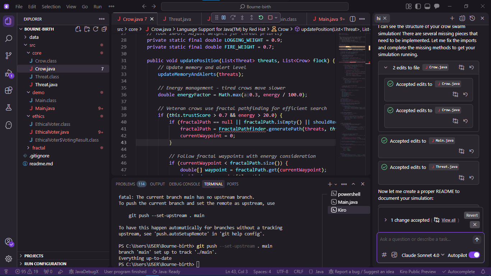Refresh the Explorer file tree
This screenshot has width=491, height=276.
(x=96, y=29)
